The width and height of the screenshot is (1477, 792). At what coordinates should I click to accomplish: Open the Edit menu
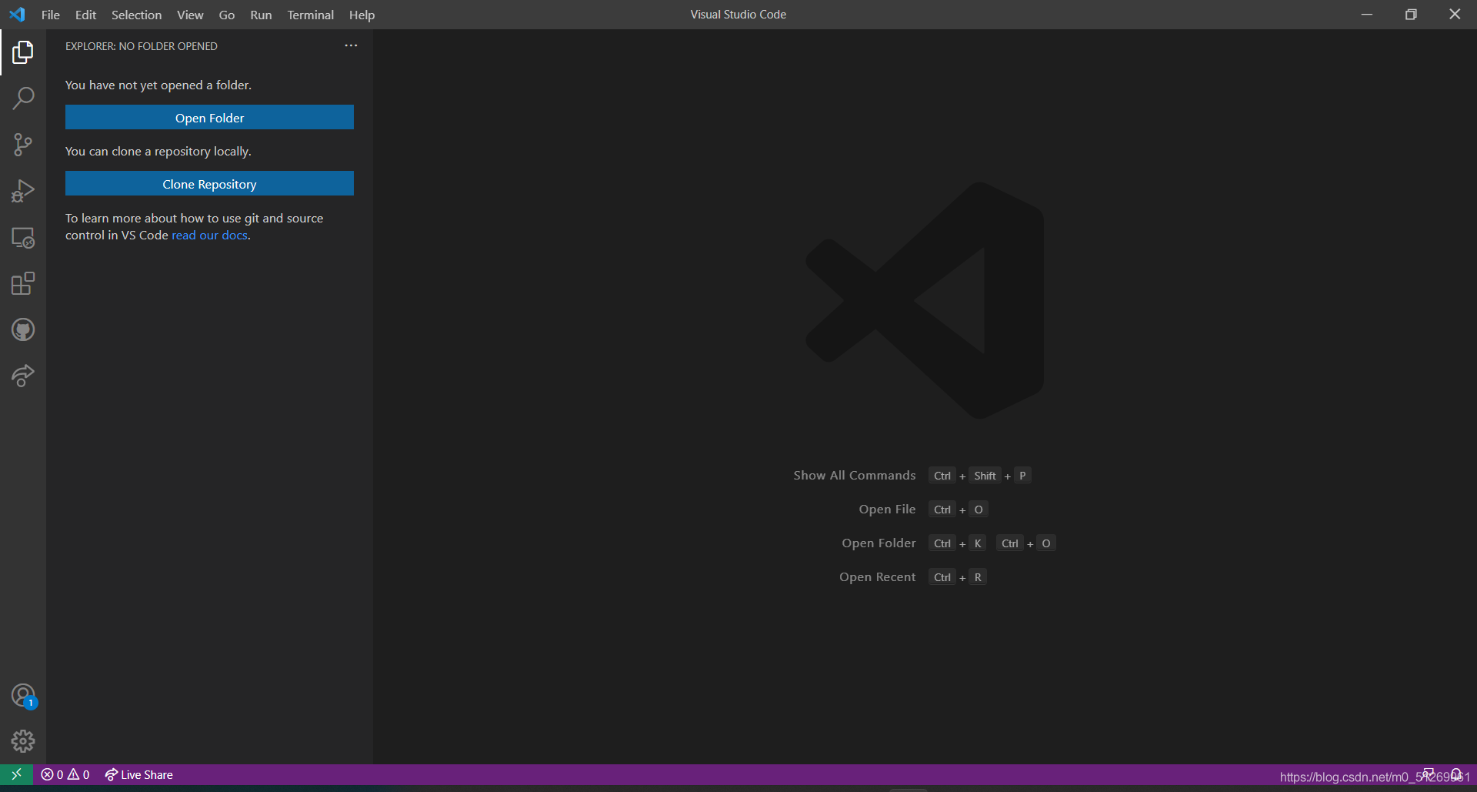click(85, 15)
